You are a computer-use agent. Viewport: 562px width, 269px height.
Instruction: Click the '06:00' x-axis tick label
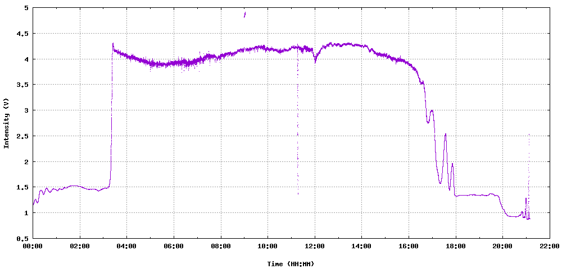click(x=174, y=246)
